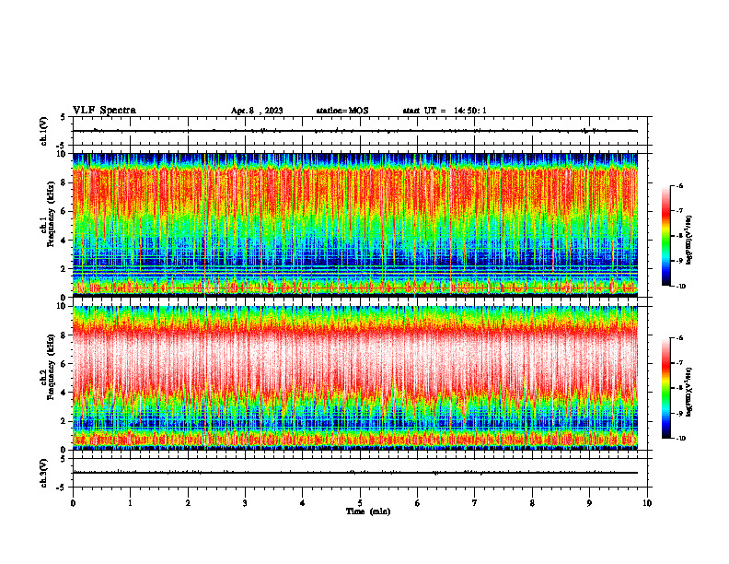Click the ch.1 voltage waveform trace

[355, 131]
